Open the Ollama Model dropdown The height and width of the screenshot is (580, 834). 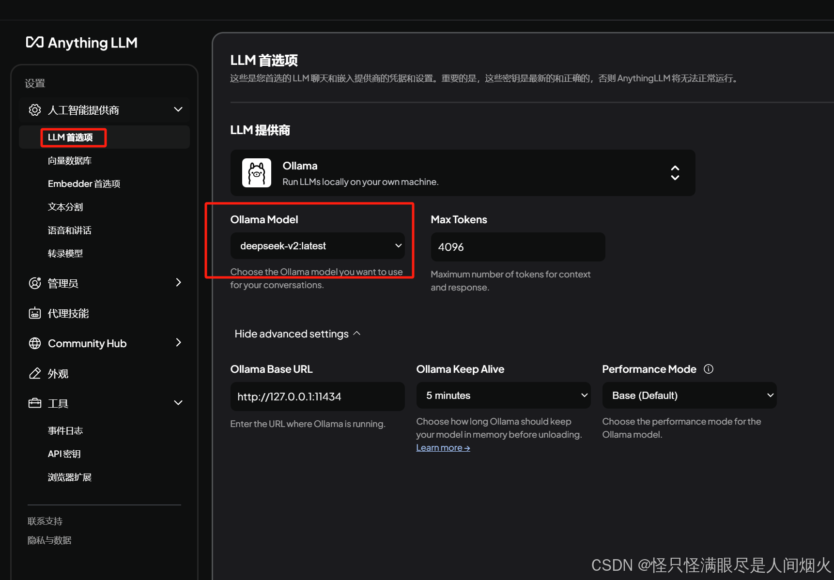318,246
